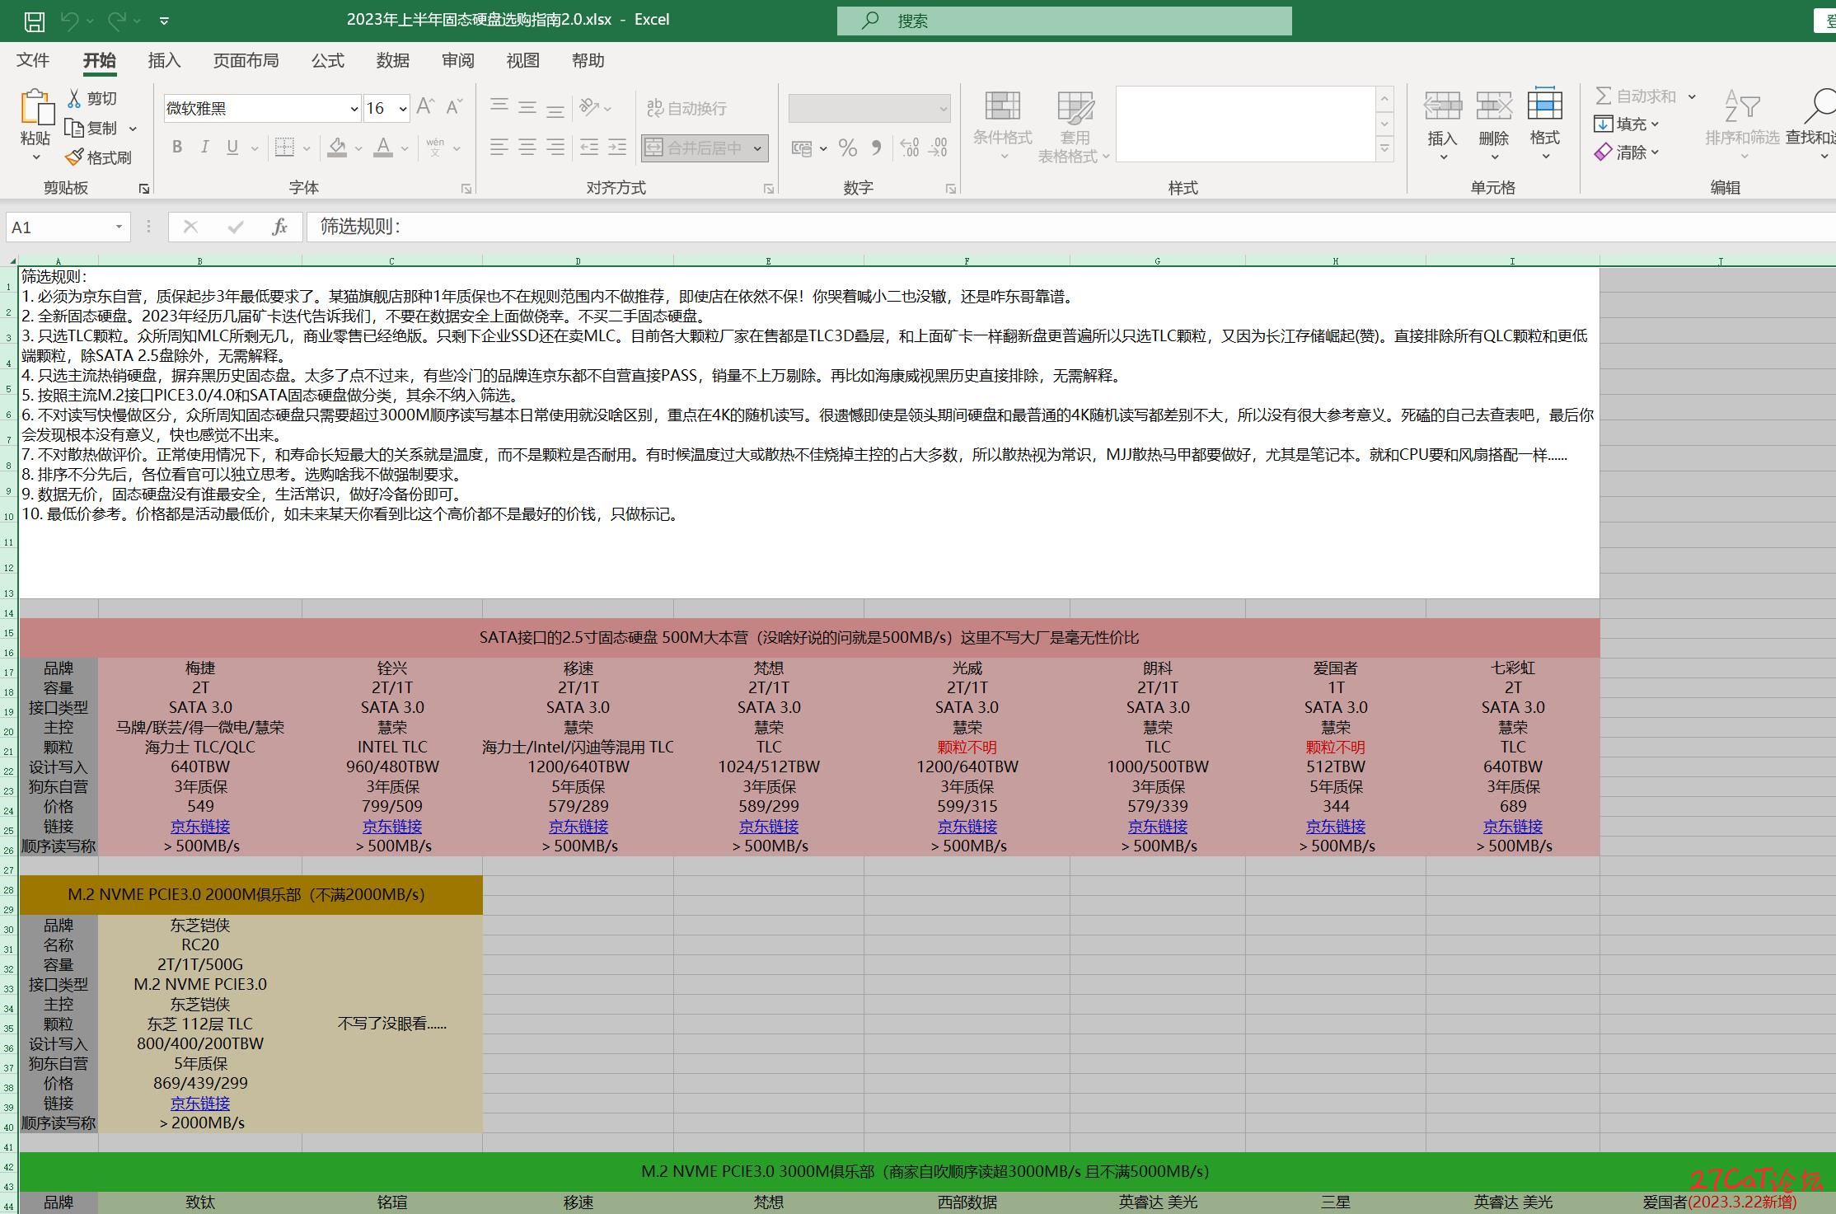Open the number format combo box
The image size is (1836, 1214).
coord(869,108)
